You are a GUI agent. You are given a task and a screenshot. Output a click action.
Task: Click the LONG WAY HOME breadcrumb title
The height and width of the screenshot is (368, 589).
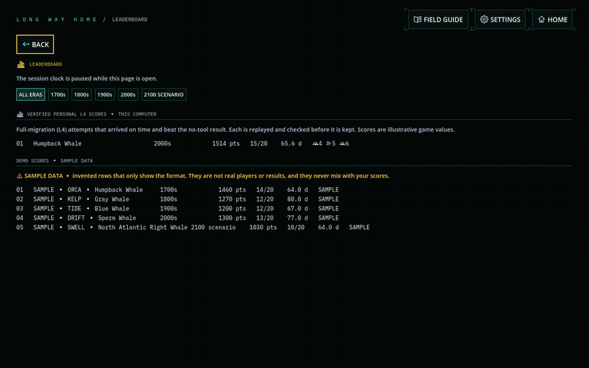click(56, 20)
